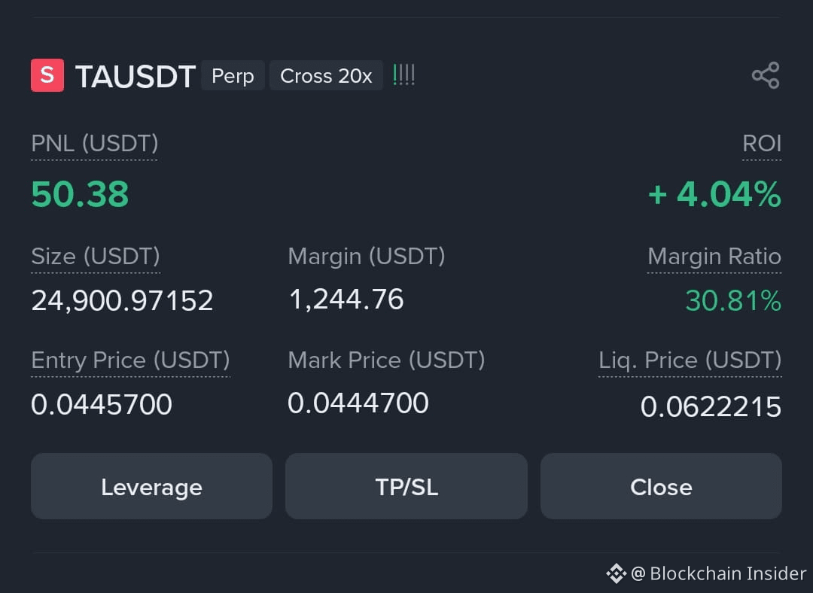The image size is (813, 593).
Task: Tap the share icon at top right
Action: point(765,75)
